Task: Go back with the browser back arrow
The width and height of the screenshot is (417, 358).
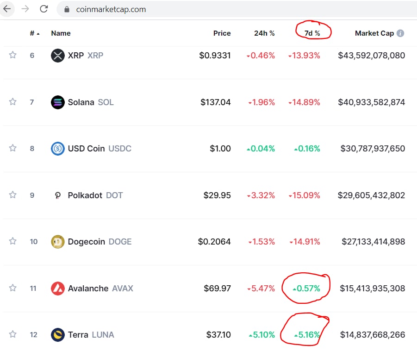Action: point(6,9)
